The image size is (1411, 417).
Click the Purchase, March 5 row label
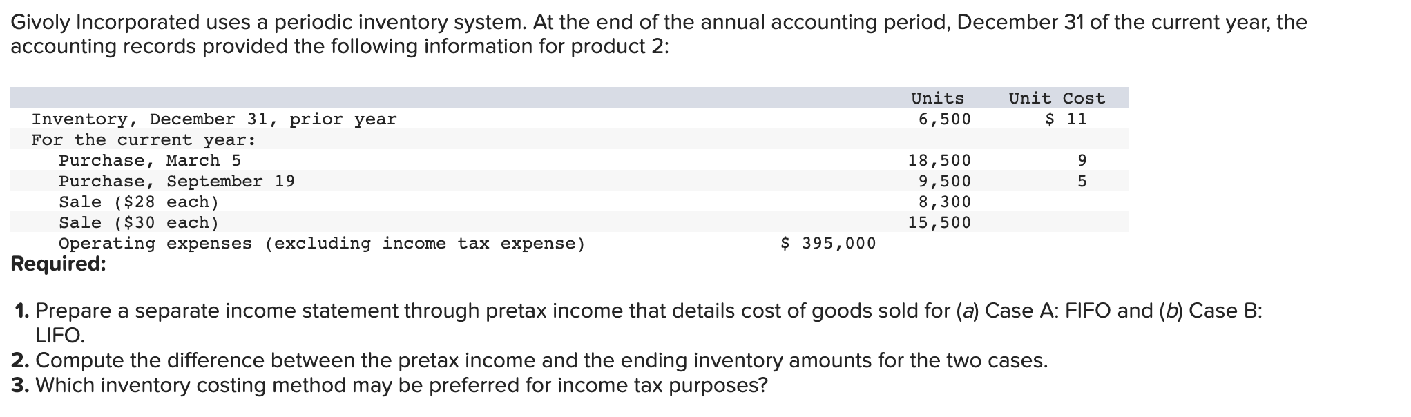[150, 160]
